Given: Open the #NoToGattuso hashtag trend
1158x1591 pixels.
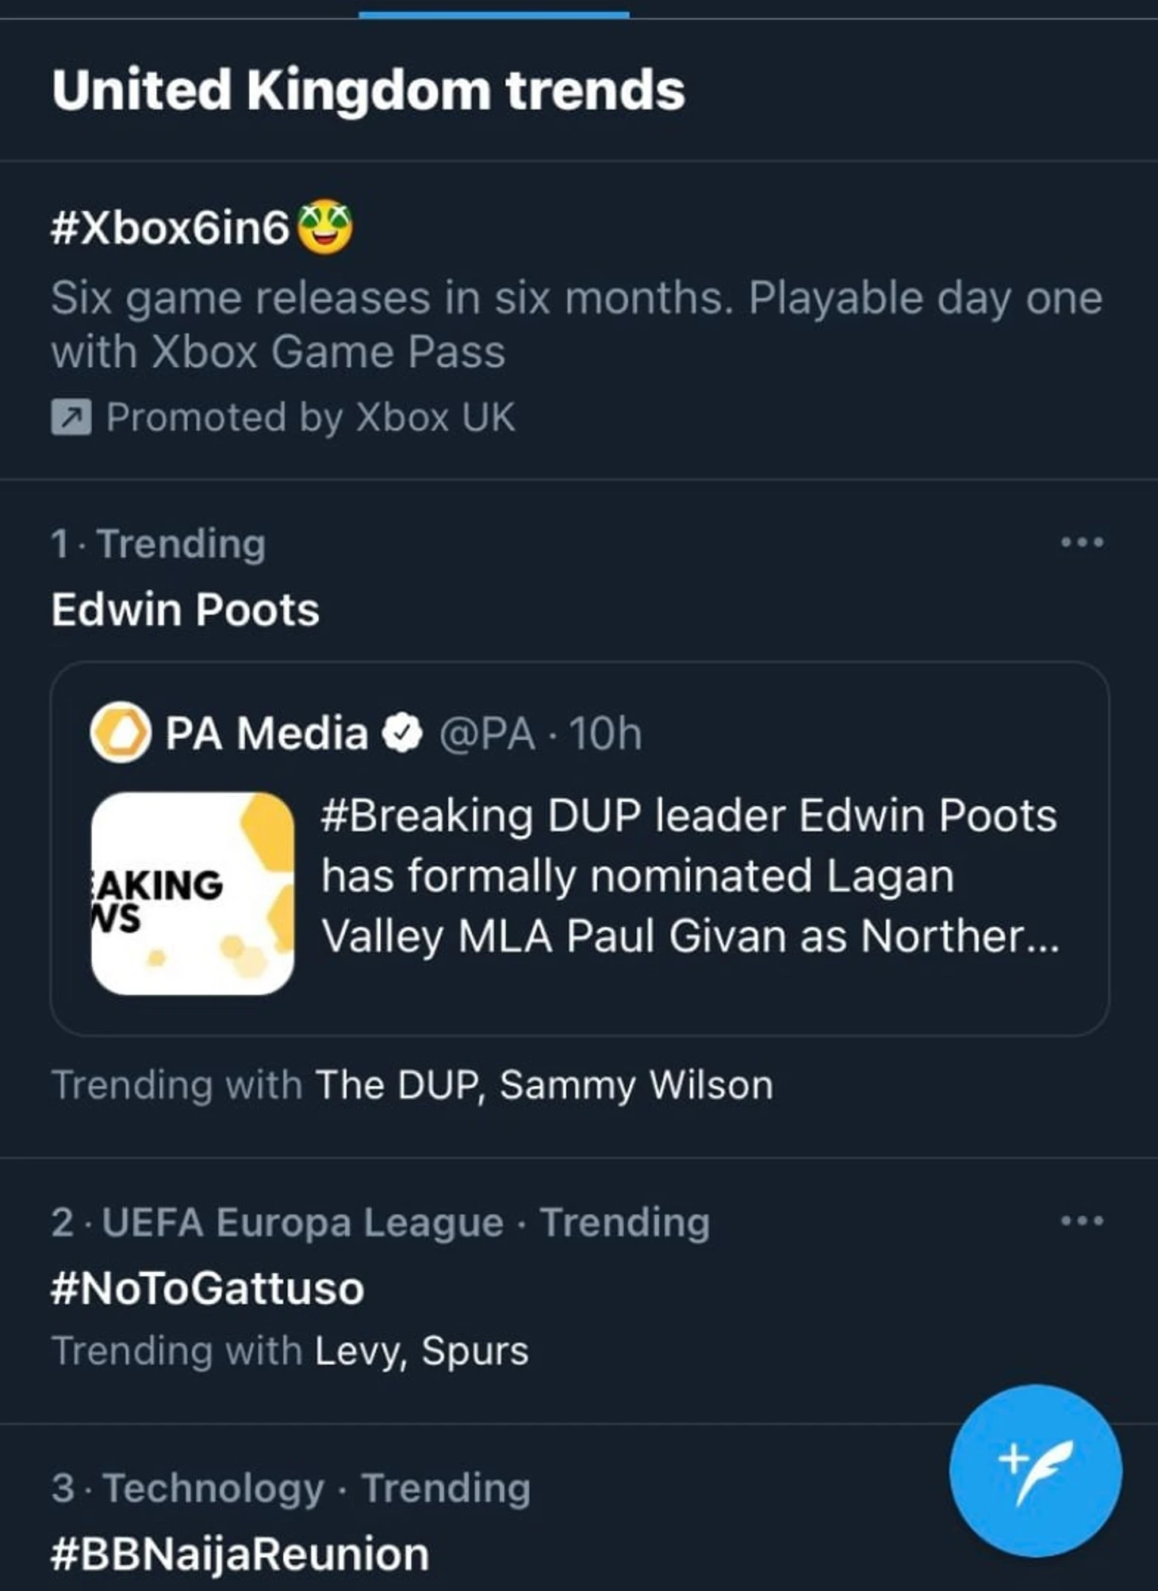Looking at the screenshot, I should pyautogui.click(x=207, y=1288).
